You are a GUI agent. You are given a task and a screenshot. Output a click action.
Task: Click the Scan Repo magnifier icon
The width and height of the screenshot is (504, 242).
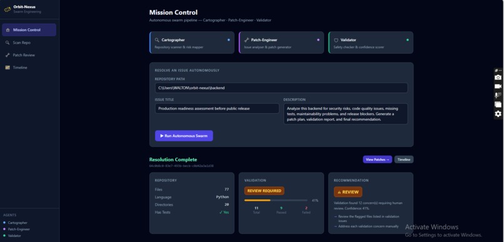pos(8,43)
